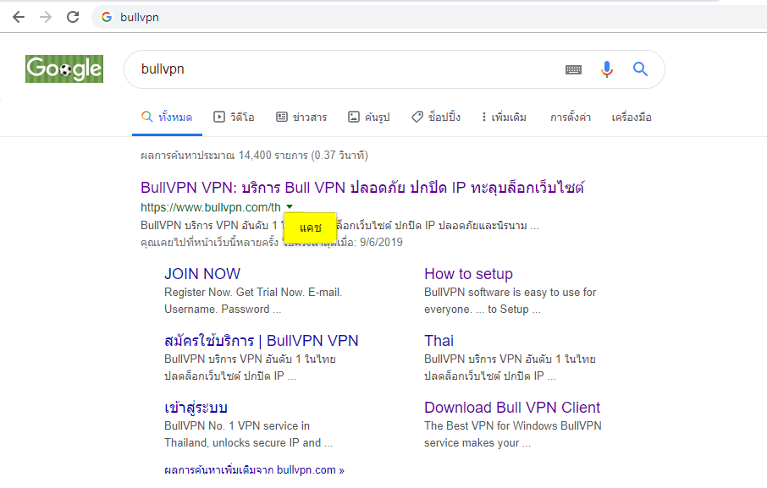Open the Google football doodle logo
This screenshot has width=767, height=488.
click(x=64, y=69)
